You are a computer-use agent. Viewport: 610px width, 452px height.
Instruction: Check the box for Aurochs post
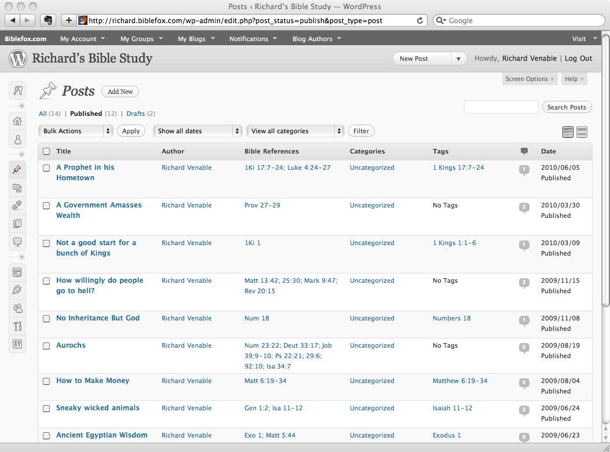click(46, 346)
